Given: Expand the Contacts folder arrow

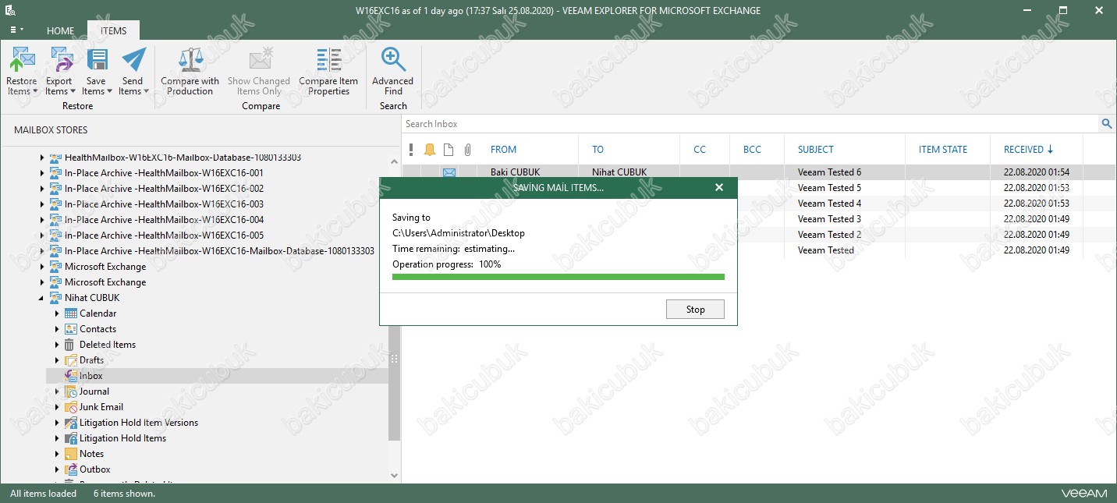Looking at the screenshot, I should click(x=57, y=329).
